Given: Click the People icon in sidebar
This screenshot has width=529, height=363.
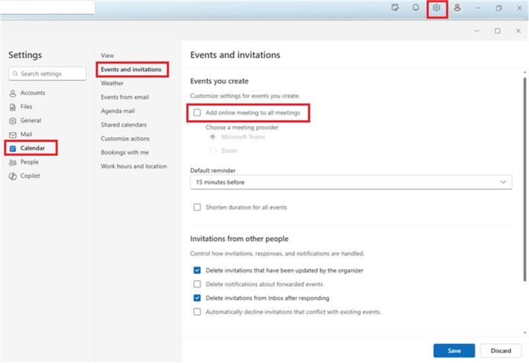Looking at the screenshot, I should tap(13, 162).
